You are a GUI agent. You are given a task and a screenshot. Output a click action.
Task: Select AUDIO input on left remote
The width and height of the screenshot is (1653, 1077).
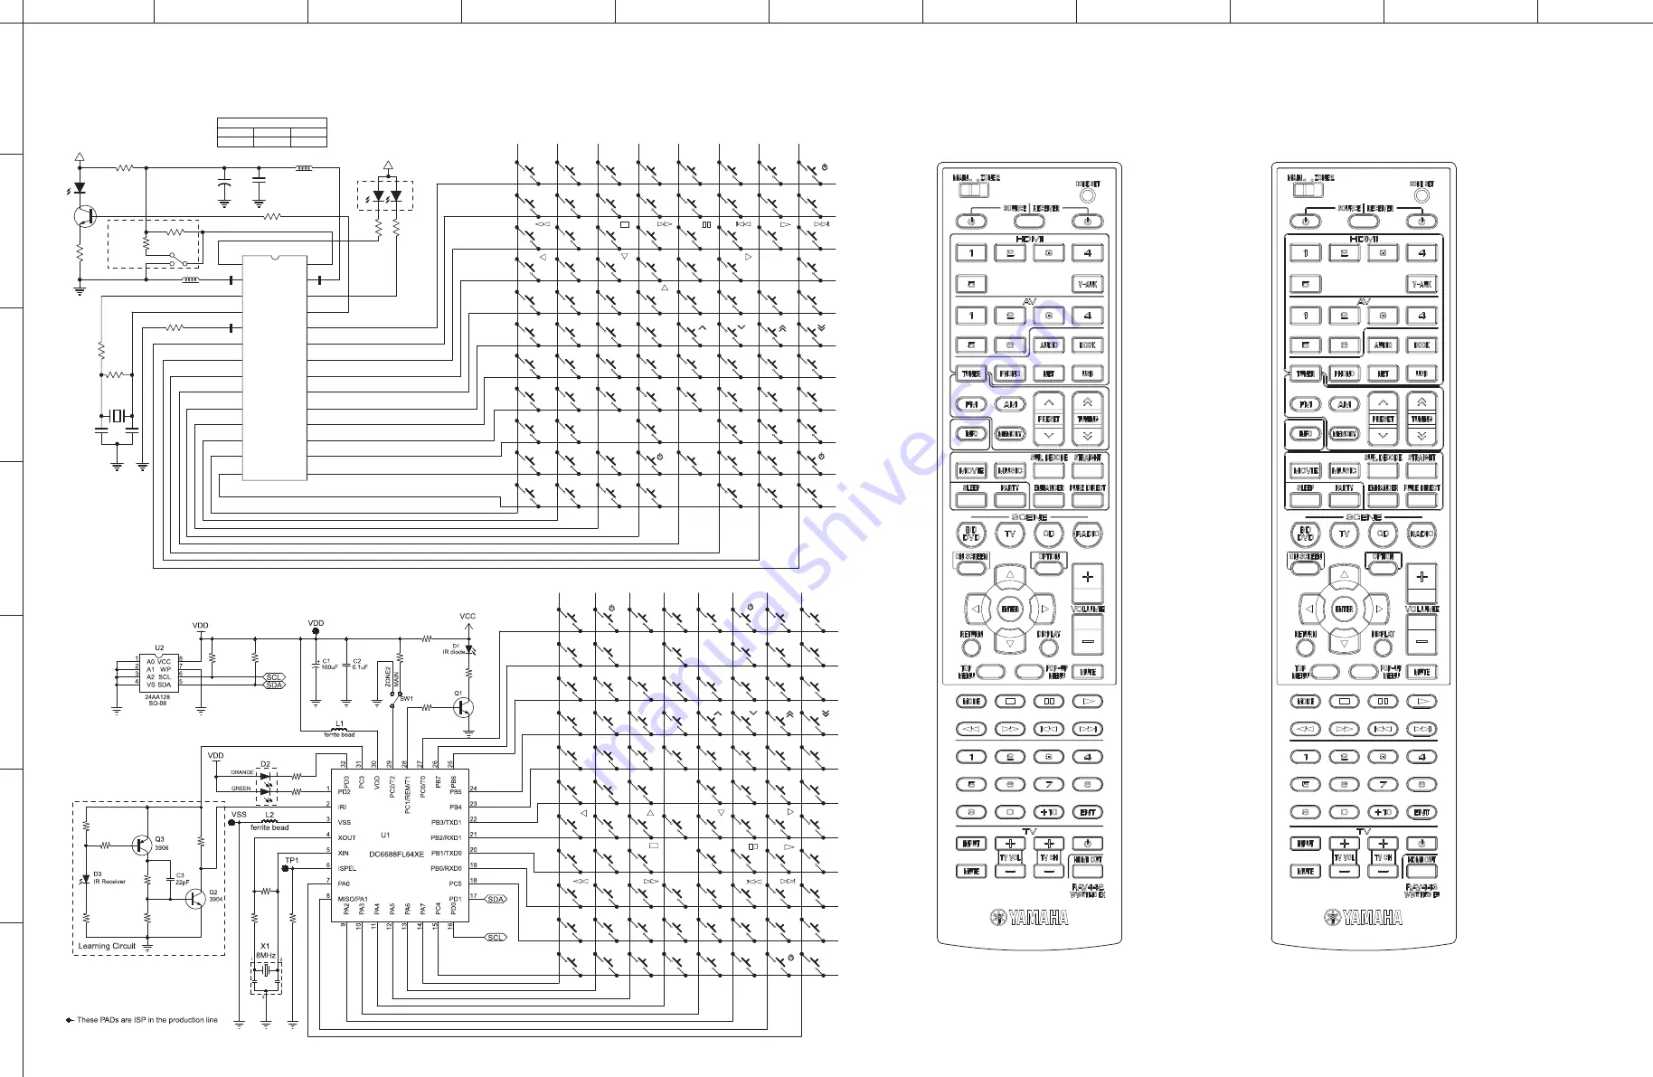[x=1049, y=345]
